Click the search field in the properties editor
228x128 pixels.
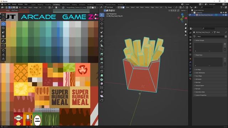pos(208,28)
